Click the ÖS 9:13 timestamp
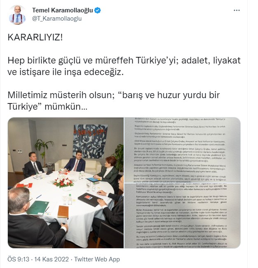This screenshot has width=258, height=268. point(18,259)
